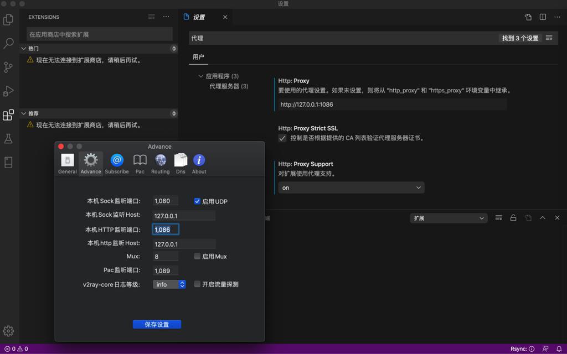Screen dimensions: 567x354
Task: Click the filter extensions icon
Action: click(x=152, y=17)
